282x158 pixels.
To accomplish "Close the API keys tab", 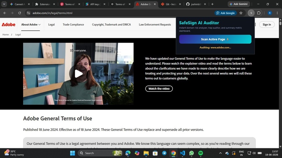I will (104, 4).
